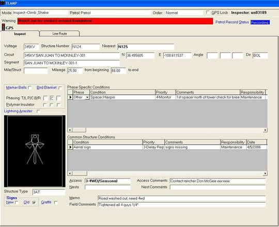Click Common Structure Conditions left scroll arrow

pyautogui.click(x=70, y=173)
